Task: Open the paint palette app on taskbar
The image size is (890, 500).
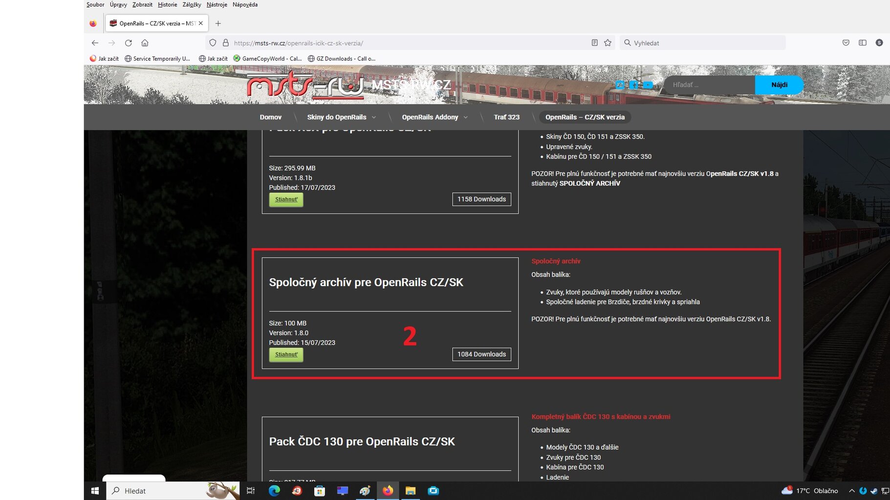Action: [x=365, y=491]
